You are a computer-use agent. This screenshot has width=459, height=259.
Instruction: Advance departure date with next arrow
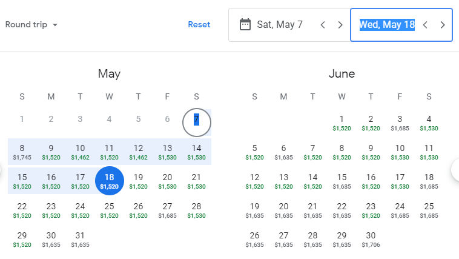tap(340, 25)
